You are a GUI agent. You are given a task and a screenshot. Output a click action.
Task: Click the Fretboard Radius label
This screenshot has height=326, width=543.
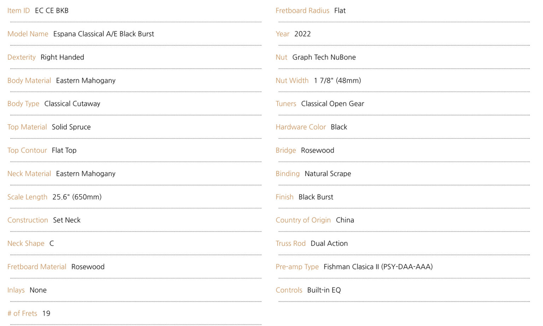tap(302, 11)
